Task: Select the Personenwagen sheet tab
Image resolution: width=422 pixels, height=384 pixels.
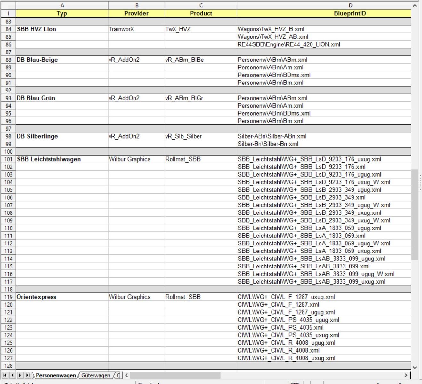Action: [x=56, y=375]
